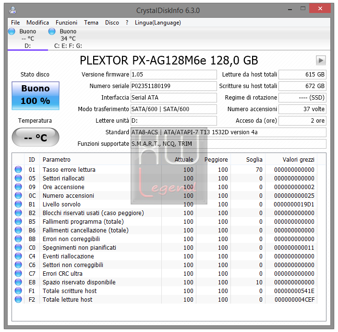Open the Funzioni menu
This screenshot has width=338, height=332.
[66, 23]
